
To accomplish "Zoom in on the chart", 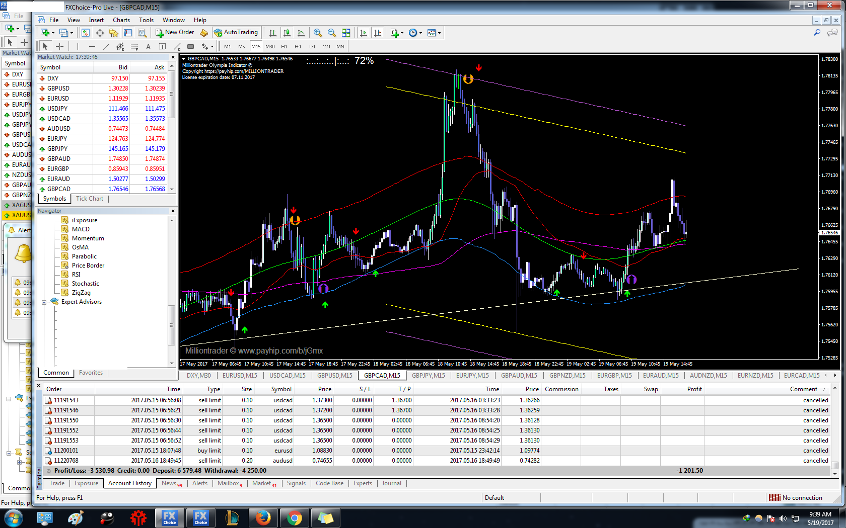I will click(x=318, y=33).
